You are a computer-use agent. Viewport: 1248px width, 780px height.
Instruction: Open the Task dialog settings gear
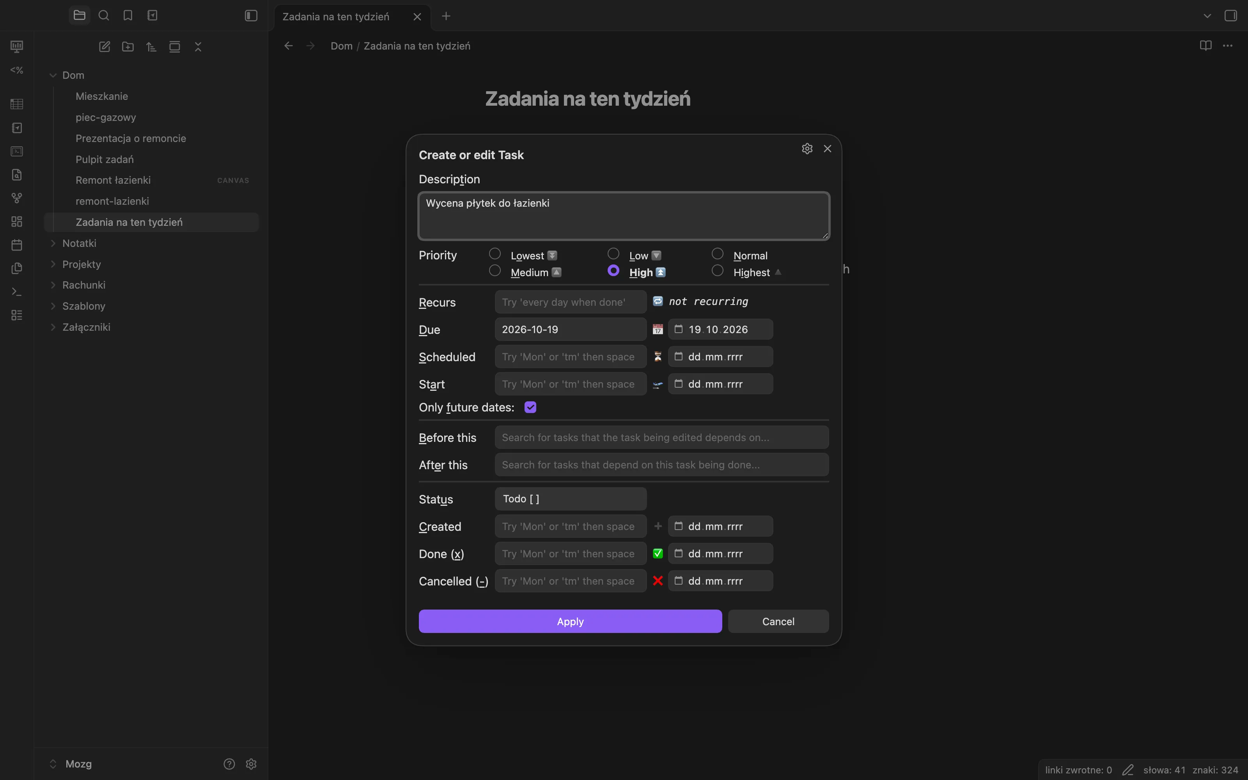click(x=807, y=149)
